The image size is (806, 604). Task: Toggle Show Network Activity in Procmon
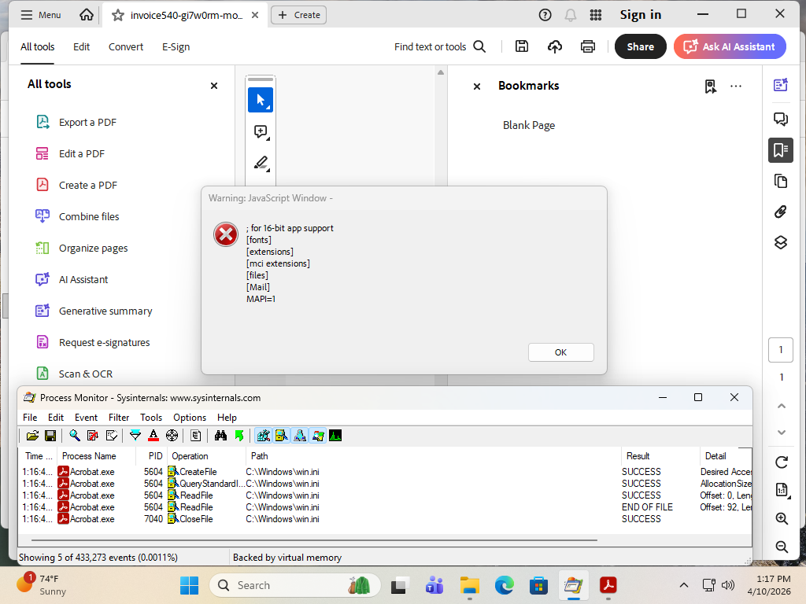click(x=299, y=436)
